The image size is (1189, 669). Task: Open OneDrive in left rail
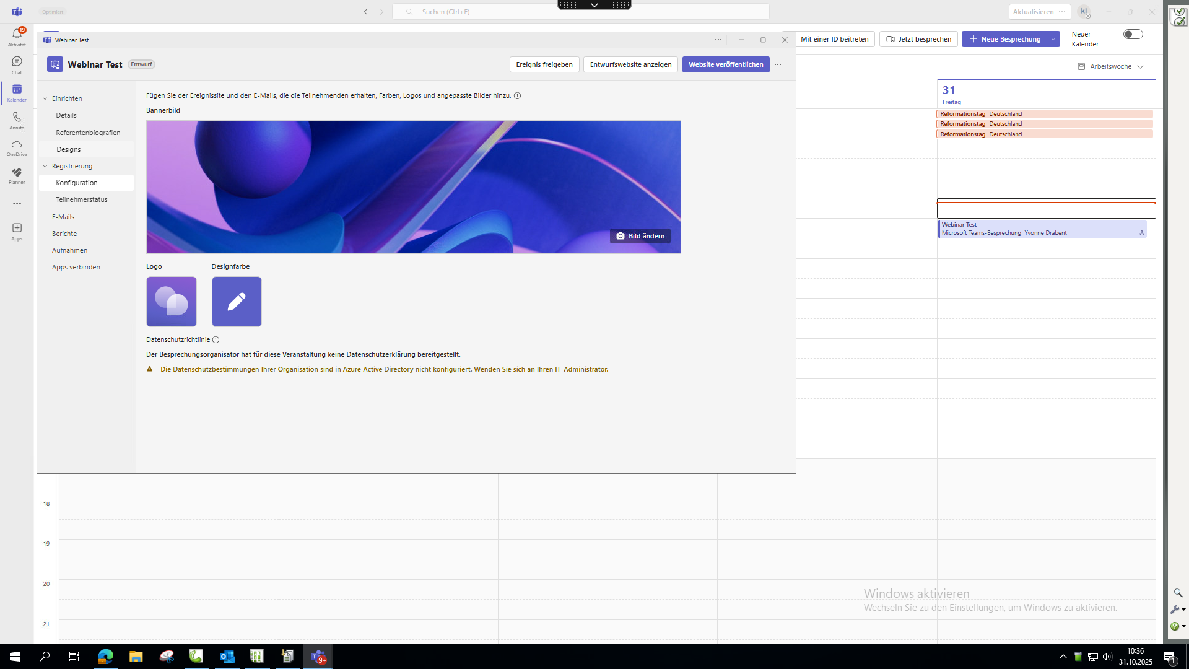(17, 147)
